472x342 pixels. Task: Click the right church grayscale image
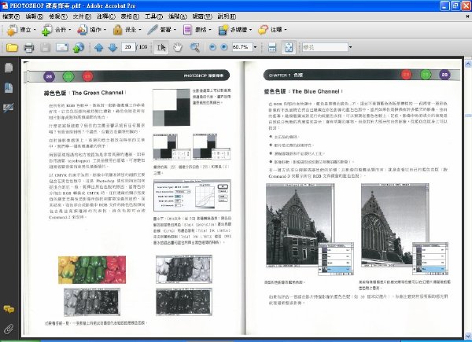coord(395,225)
